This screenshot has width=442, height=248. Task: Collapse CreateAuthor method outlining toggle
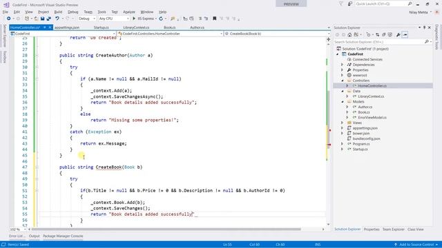(x=37, y=55)
